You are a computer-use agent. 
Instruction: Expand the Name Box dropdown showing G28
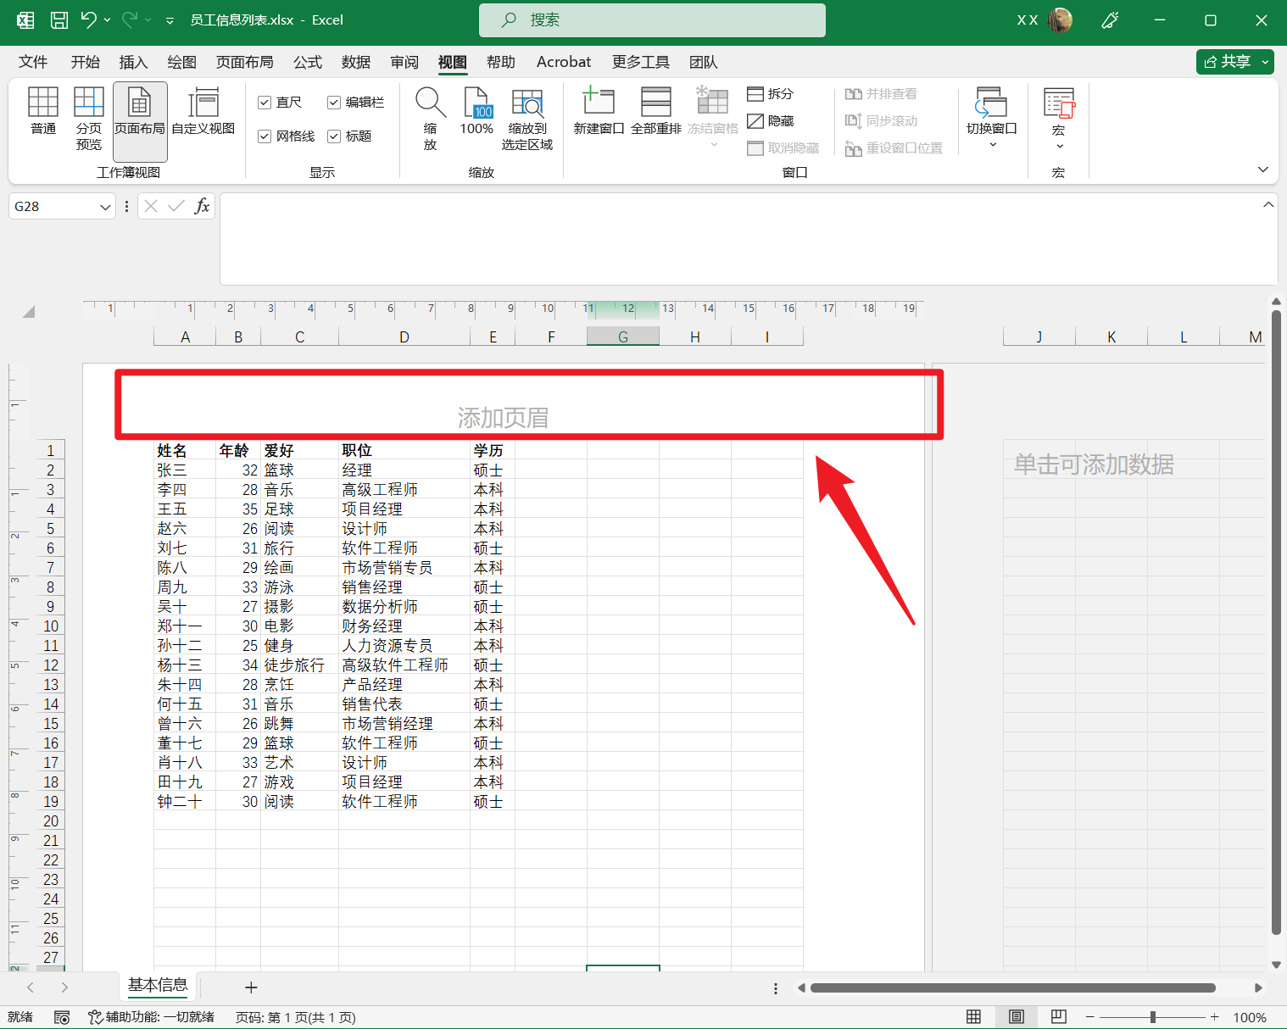pos(104,206)
